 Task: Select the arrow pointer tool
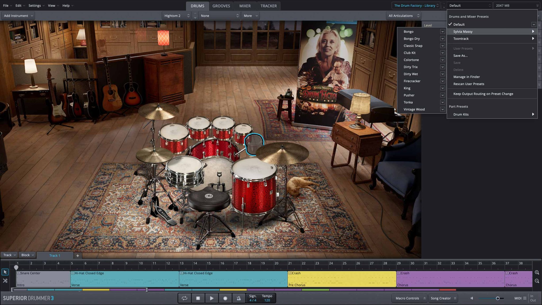coord(5,272)
